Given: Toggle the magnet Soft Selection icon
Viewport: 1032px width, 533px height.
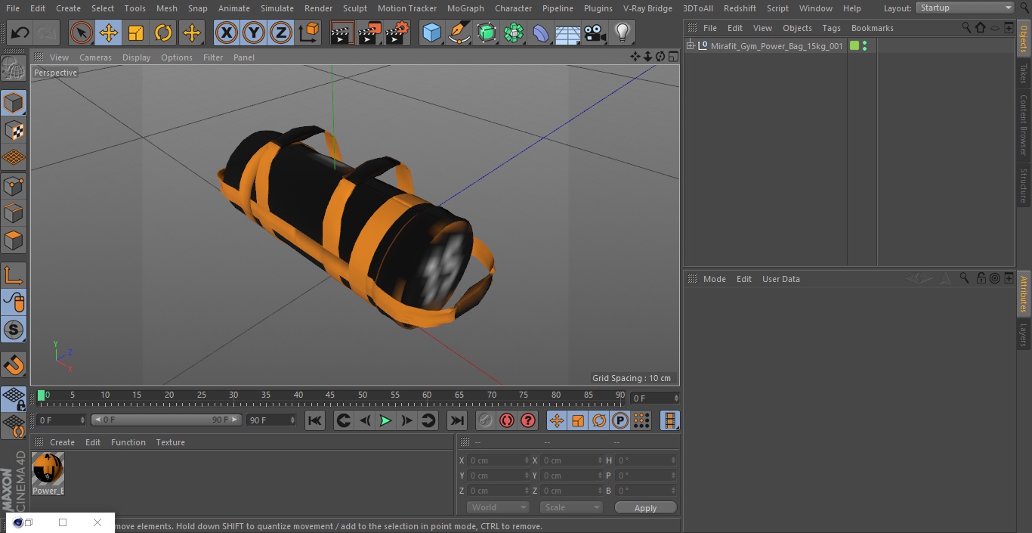Looking at the screenshot, I should click(14, 364).
